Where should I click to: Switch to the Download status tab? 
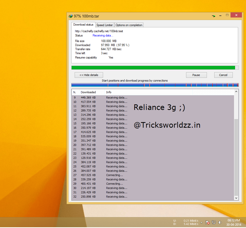[83, 25]
